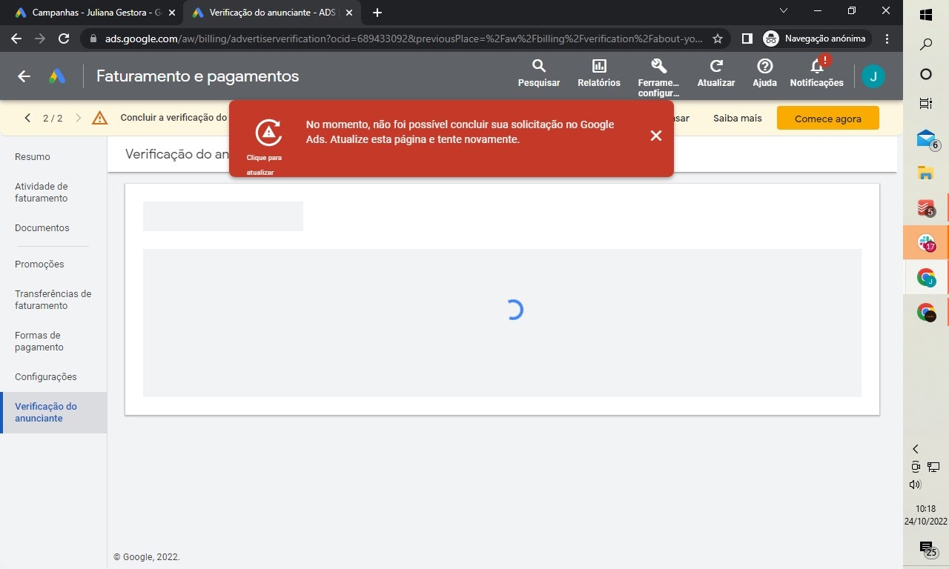Screen dimensions: 949x569
Task: Open the network icon in tray
Action: pos(933,467)
